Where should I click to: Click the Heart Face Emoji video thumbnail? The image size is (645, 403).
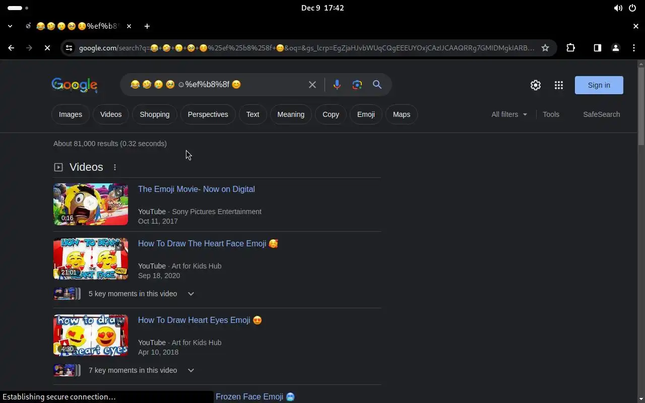coord(91,258)
